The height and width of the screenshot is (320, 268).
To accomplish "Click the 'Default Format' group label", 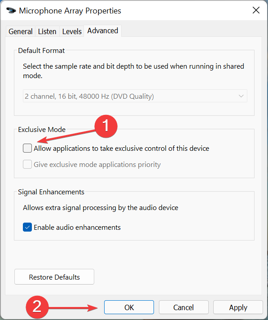I will [x=41, y=51].
